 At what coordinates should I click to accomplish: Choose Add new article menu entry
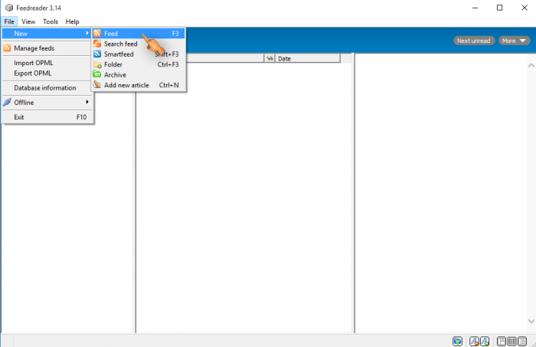tap(139, 85)
